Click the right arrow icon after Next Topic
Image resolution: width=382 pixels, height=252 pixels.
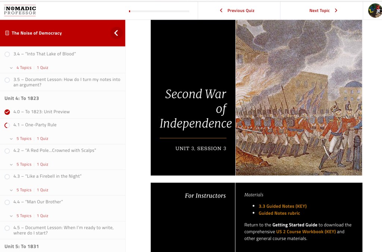coord(336,10)
